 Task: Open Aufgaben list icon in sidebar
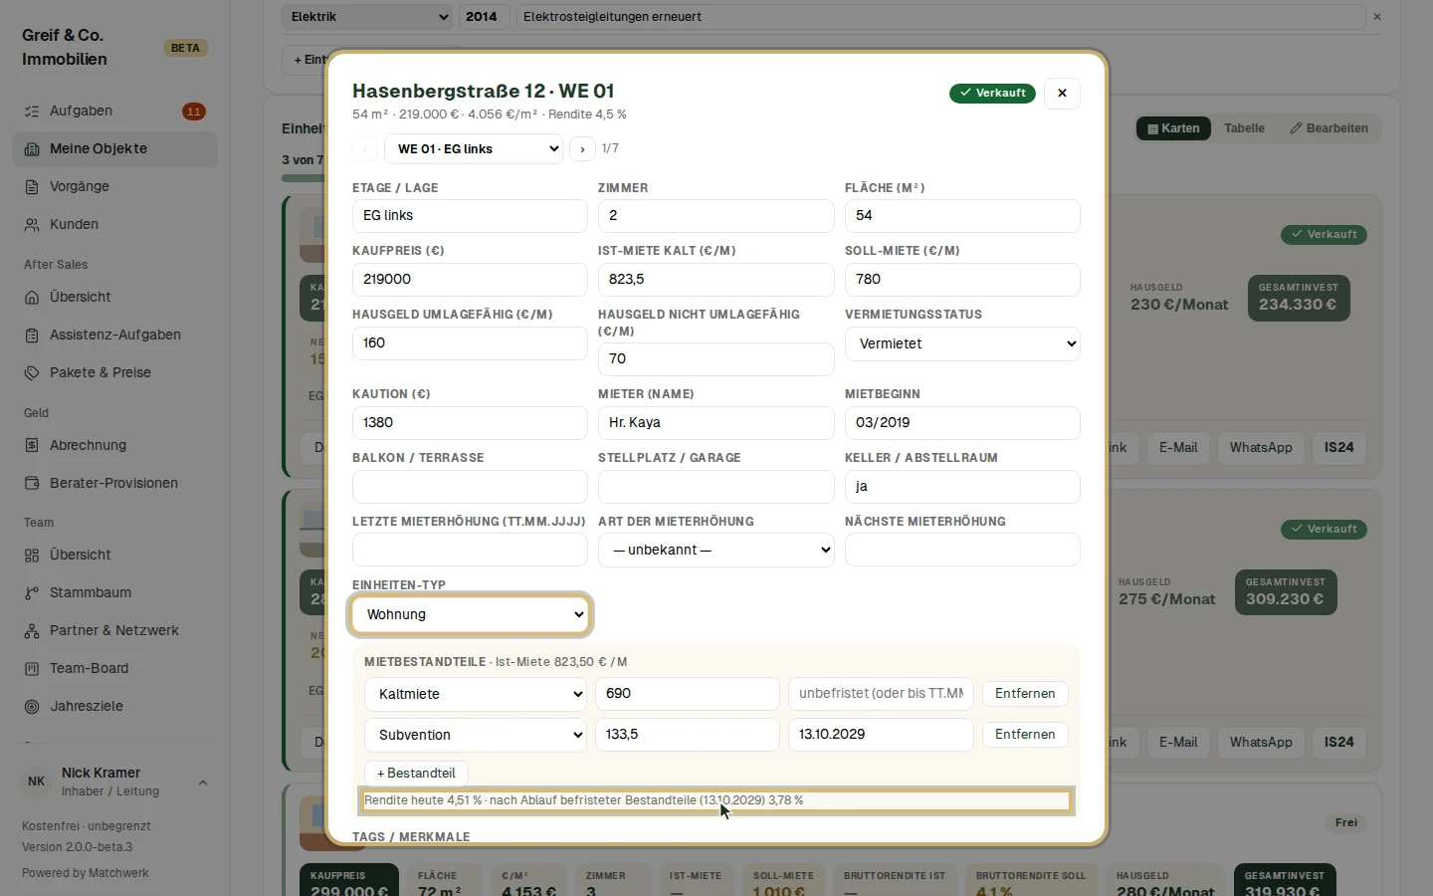point(32,112)
